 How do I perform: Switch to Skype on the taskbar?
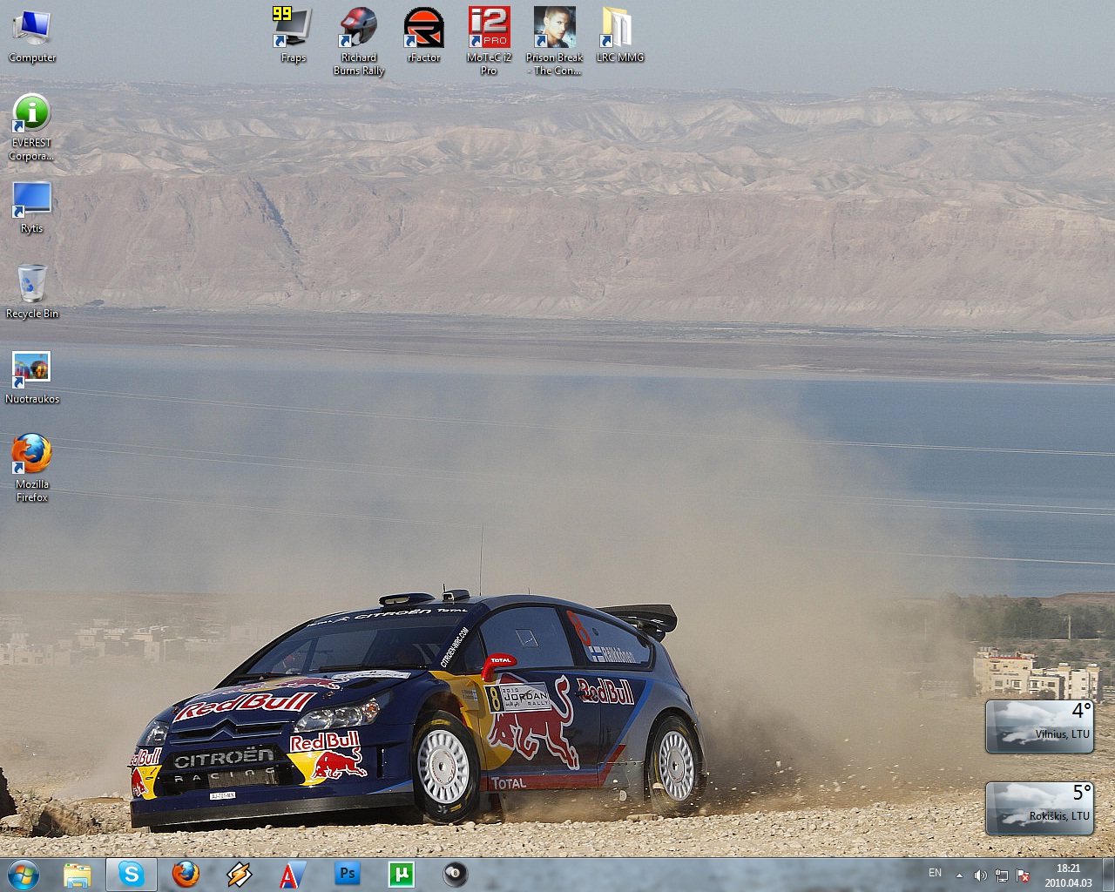click(132, 875)
